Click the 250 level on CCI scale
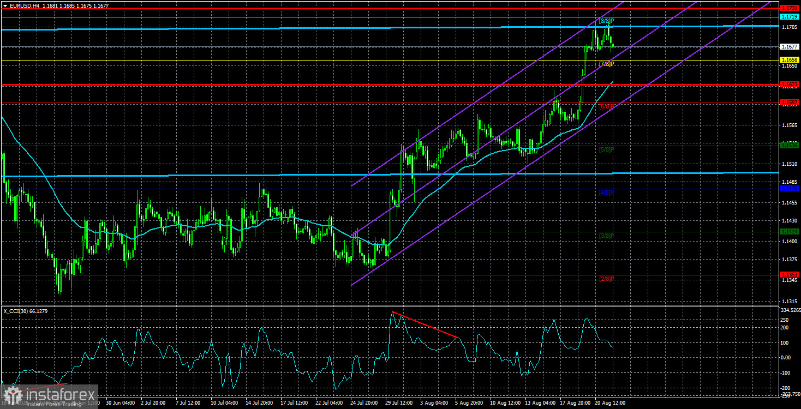 pos(786,320)
